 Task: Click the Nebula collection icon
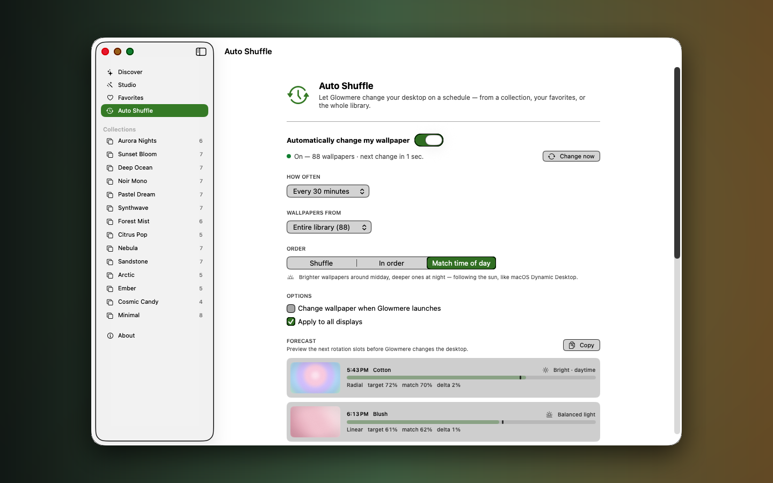click(x=110, y=248)
